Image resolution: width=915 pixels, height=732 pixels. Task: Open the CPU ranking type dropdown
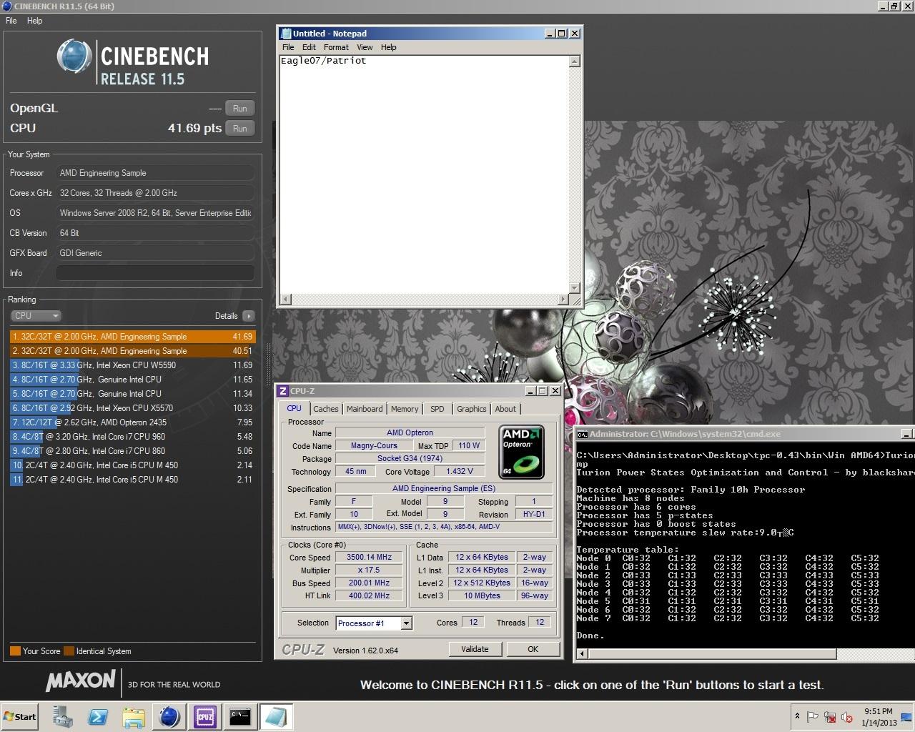[36, 315]
